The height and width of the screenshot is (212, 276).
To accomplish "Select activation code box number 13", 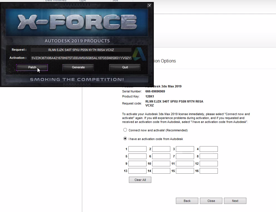I will [x=137, y=171].
